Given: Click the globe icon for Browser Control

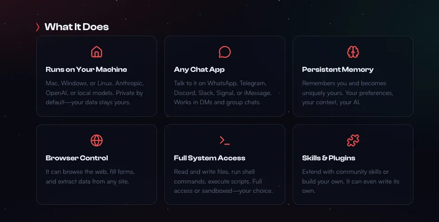Looking at the screenshot, I should point(97,140).
